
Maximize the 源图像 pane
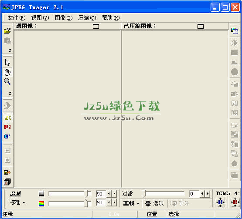click(96, 27)
